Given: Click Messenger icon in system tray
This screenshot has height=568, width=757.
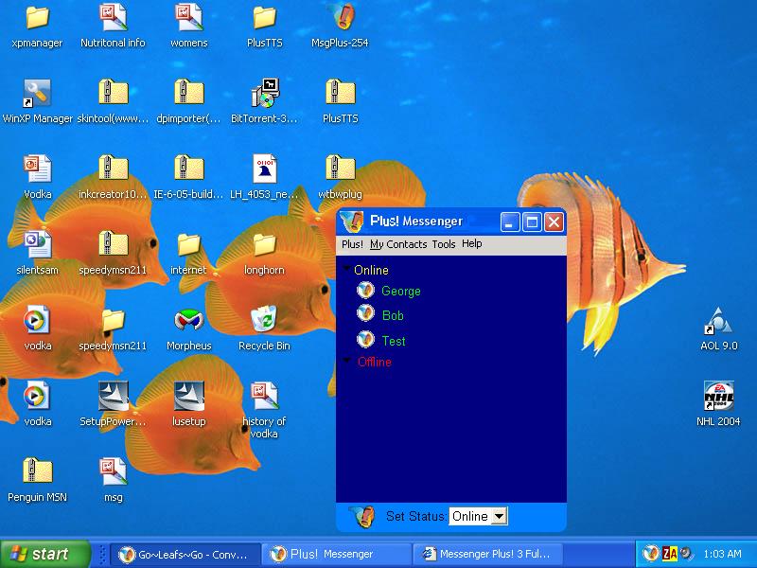Looking at the screenshot, I should [x=651, y=553].
